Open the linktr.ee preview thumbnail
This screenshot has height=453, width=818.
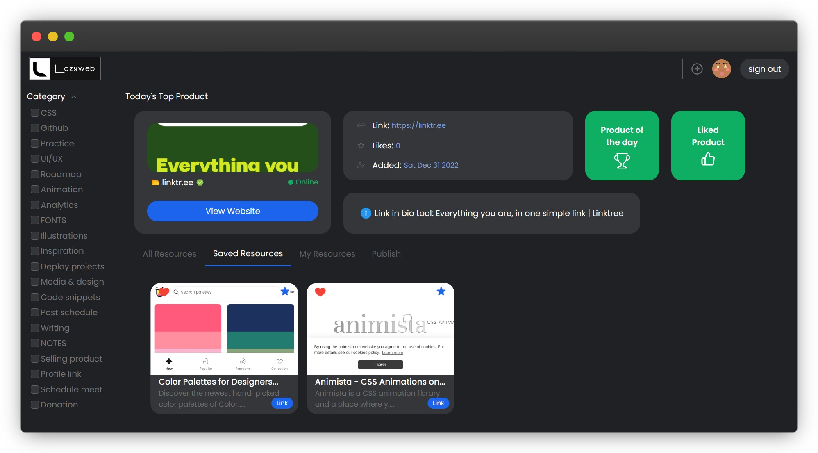pyautogui.click(x=232, y=148)
